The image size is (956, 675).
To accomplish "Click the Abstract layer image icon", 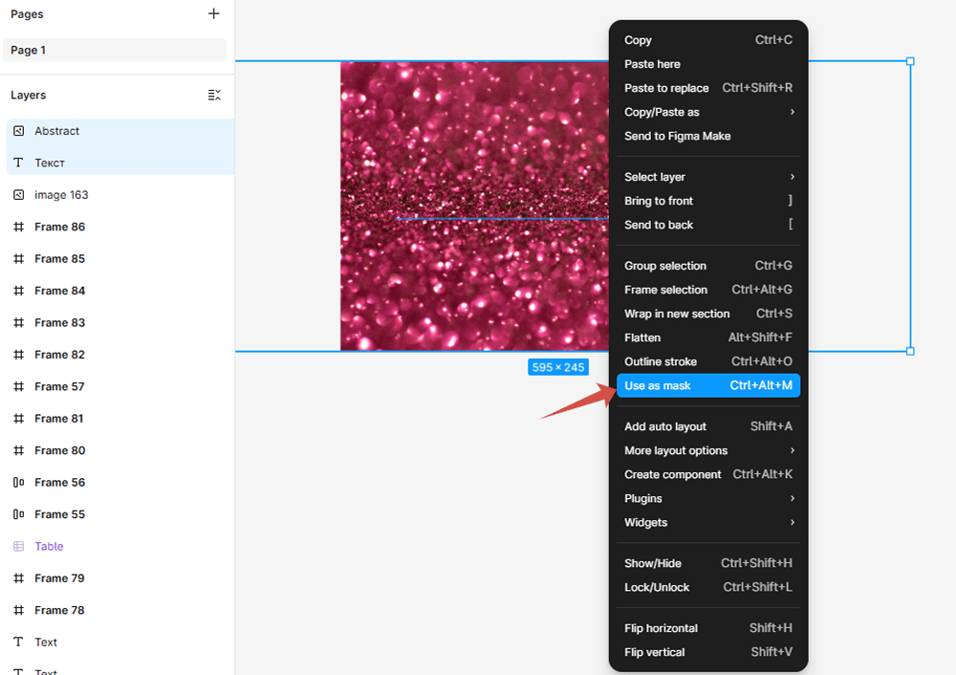I will click(x=19, y=131).
